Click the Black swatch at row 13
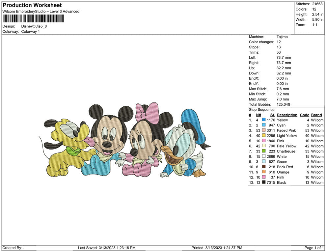Image resolution: width=326 pixels, height=251 pixels. [263, 182]
